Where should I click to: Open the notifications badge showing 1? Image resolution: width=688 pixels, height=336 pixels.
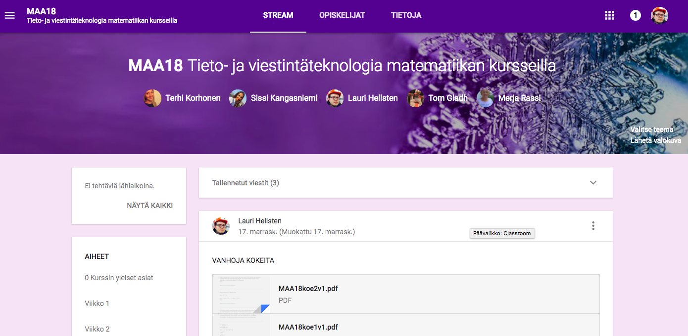[636, 15]
